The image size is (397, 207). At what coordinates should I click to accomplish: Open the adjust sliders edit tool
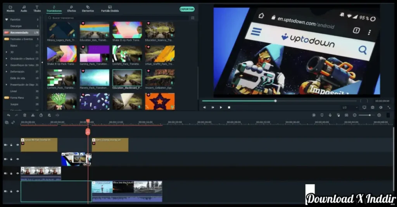[x=49, y=115]
